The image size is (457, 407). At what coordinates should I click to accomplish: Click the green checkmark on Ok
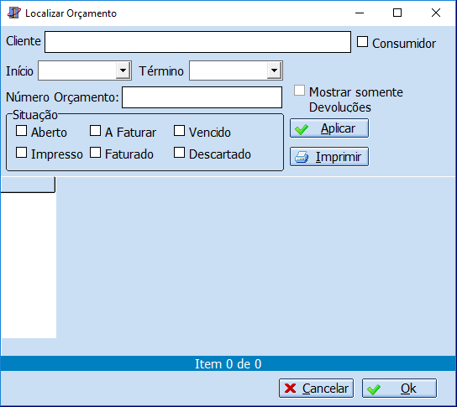pyautogui.click(x=374, y=389)
